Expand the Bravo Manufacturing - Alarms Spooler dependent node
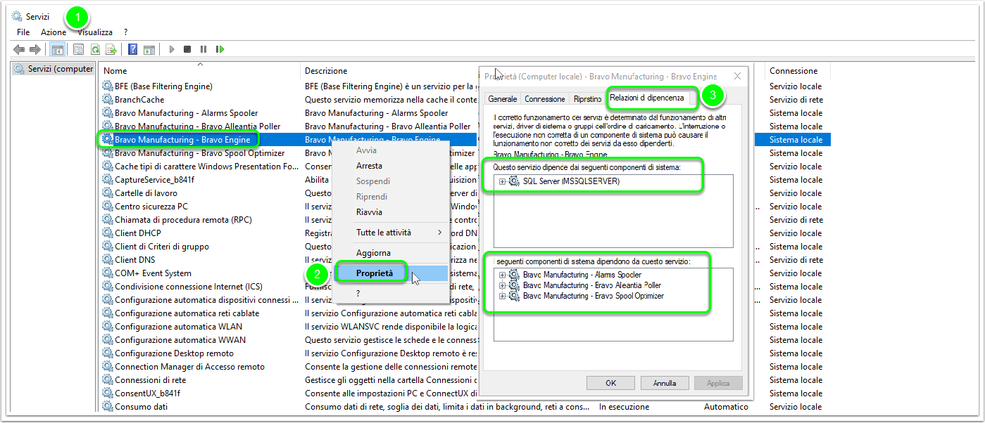The height and width of the screenshot is (423, 985). point(502,275)
